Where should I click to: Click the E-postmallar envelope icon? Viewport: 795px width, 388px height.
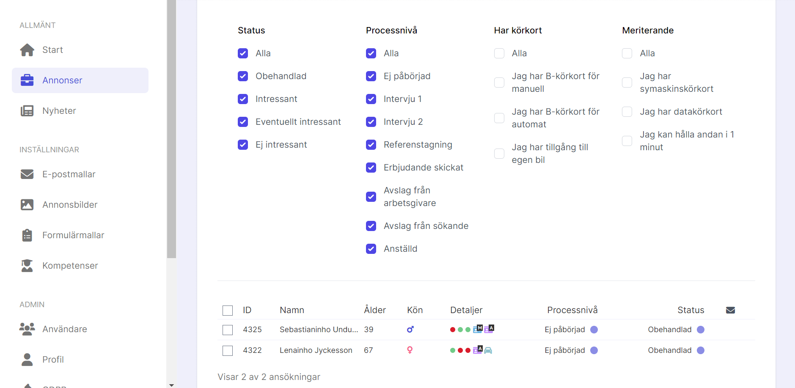tap(27, 174)
